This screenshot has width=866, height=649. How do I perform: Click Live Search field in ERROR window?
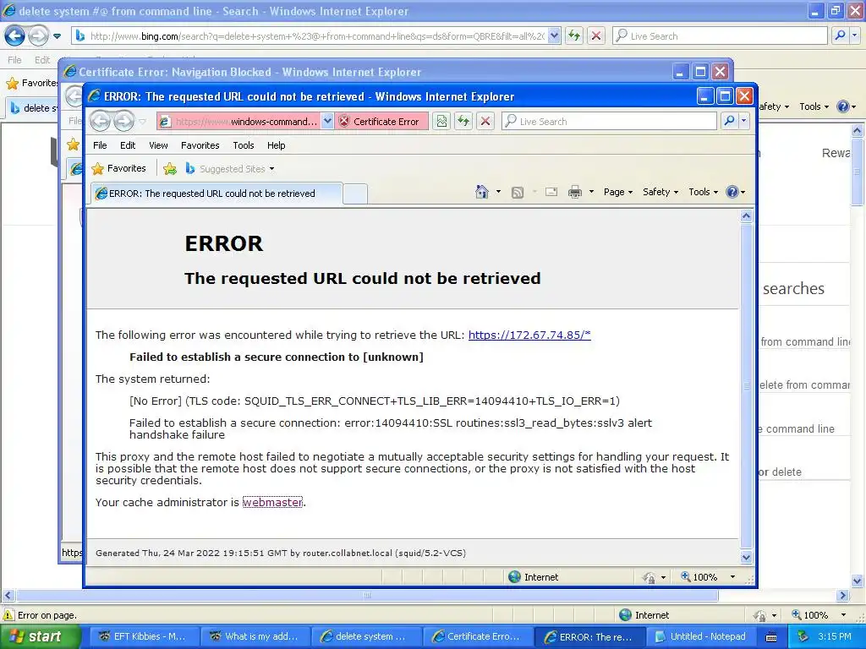pyautogui.click(x=610, y=122)
